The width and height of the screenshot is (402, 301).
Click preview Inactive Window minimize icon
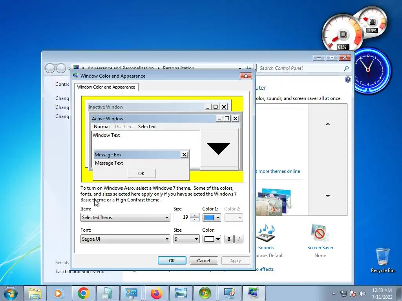pyautogui.click(x=208, y=107)
